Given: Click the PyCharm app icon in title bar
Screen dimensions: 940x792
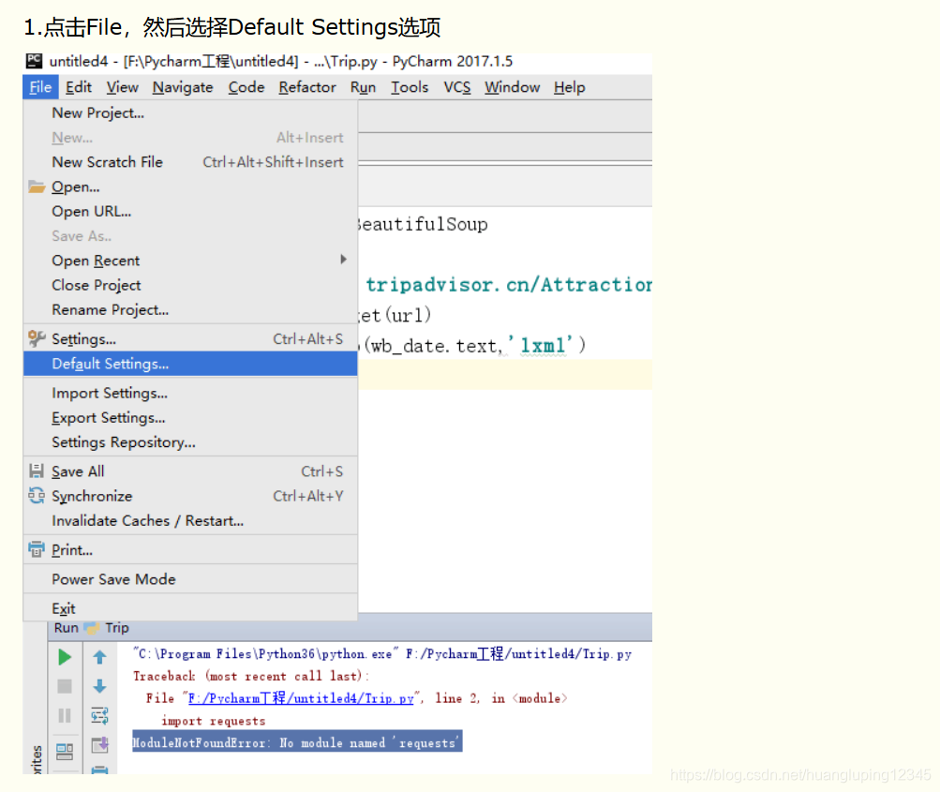Looking at the screenshot, I should 34,61.
